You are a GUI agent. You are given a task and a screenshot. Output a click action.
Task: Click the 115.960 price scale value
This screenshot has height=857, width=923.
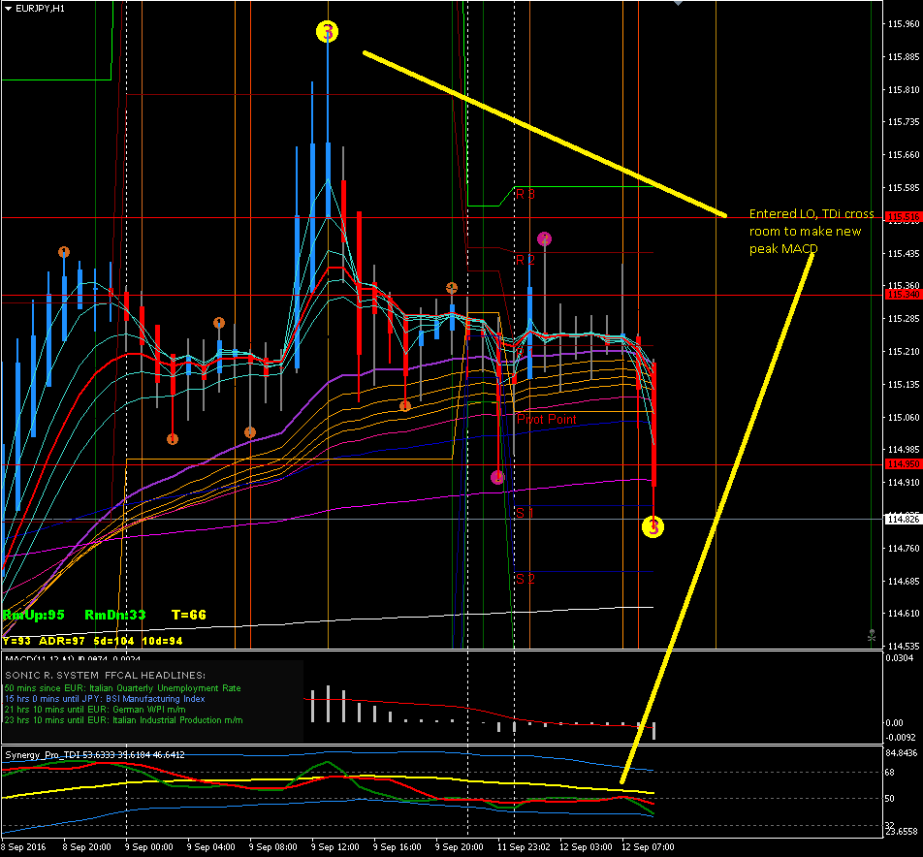(904, 24)
